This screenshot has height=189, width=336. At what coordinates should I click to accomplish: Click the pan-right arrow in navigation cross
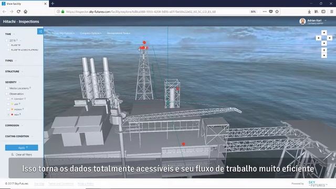coord(330,38)
